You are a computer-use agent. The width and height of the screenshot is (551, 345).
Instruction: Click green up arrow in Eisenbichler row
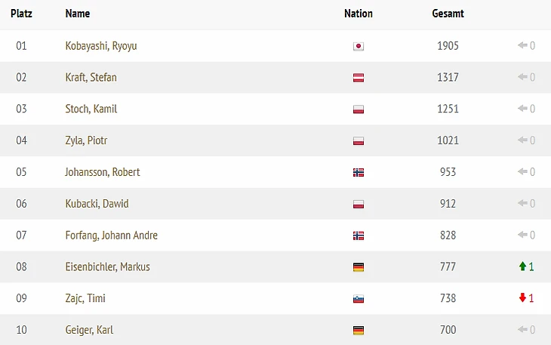[x=522, y=266]
